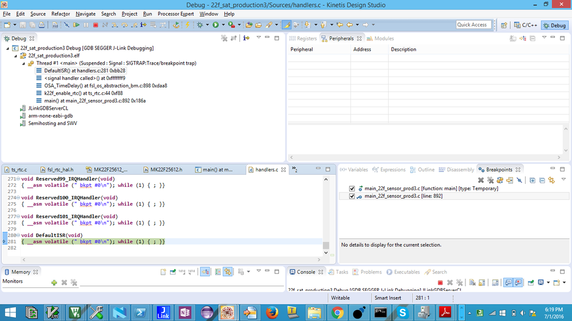Image resolution: width=572 pixels, height=321 pixels.
Task: Open the MK22F25612.h editor tab
Action: coord(163,170)
